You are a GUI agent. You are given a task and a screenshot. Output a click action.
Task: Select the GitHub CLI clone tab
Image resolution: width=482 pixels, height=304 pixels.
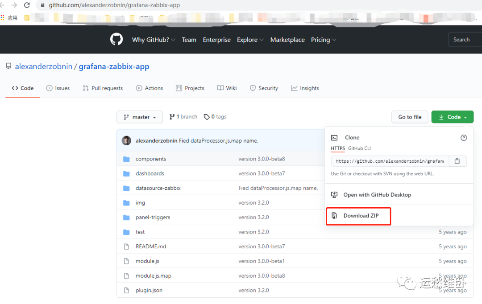click(x=359, y=148)
